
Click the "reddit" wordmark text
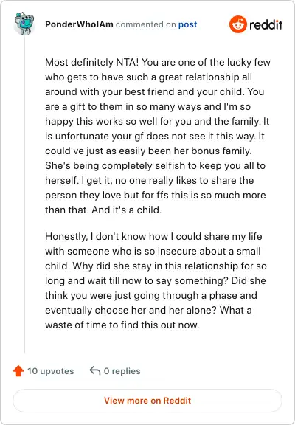[x=265, y=24]
